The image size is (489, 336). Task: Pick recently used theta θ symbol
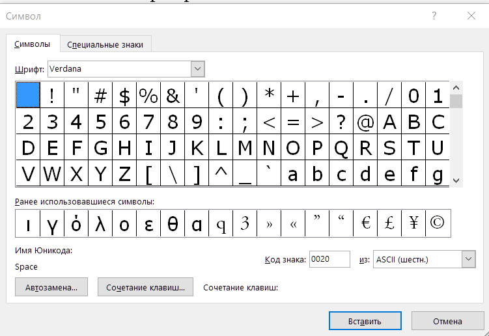point(173,223)
